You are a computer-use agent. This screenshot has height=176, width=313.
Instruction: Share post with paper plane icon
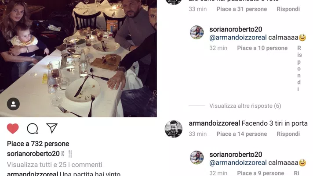click(x=52, y=128)
